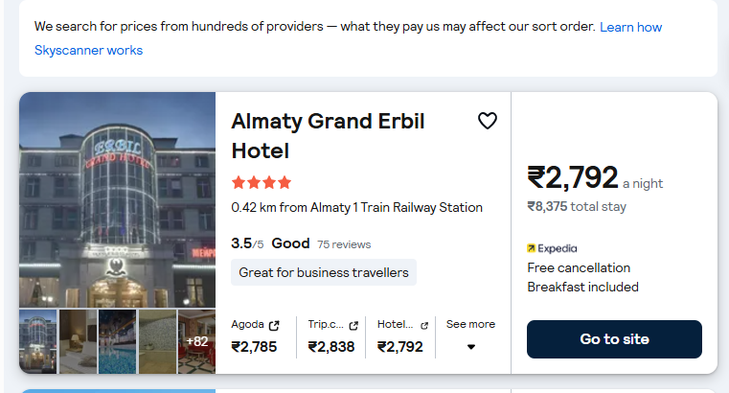Expand See more price providers

tap(470, 336)
